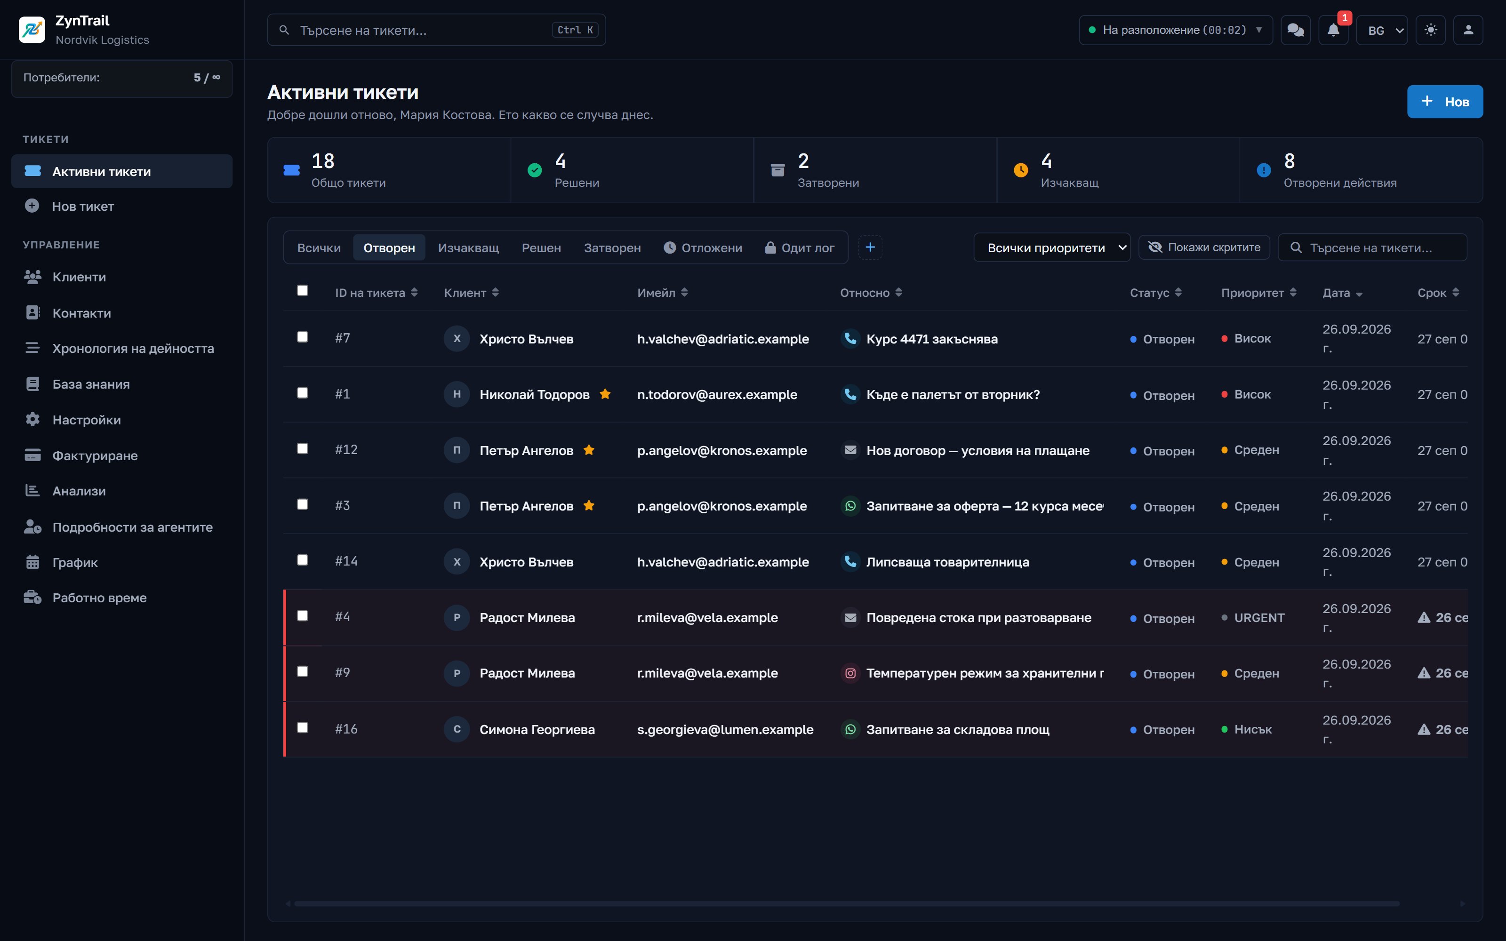The height and width of the screenshot is (941, 1506).
Task: Click star next to Николай Тодоров
Action: point(605,393)
